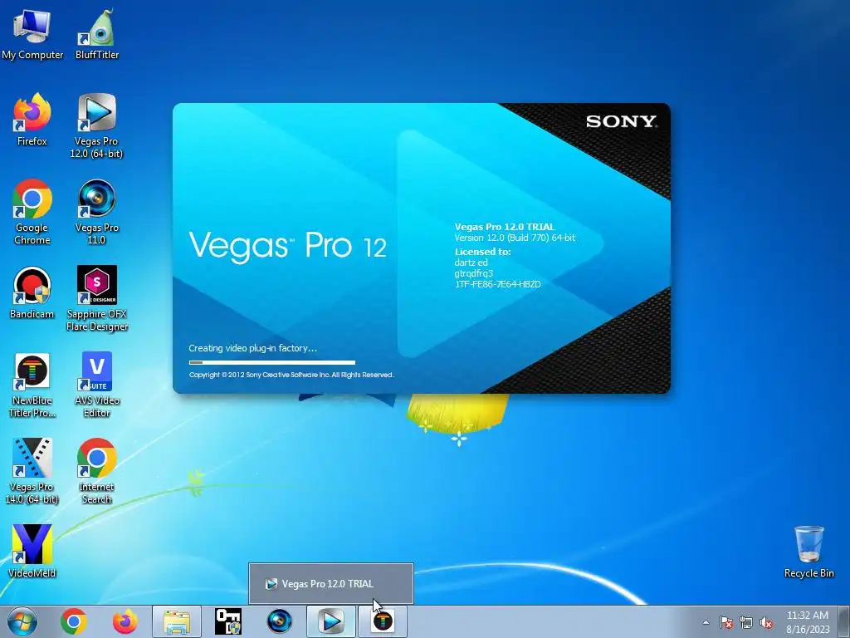Launch BluffTitler from desktop
Image resolution: width=850 pixels, height=638 pixels.
click(x=97, y=33)
